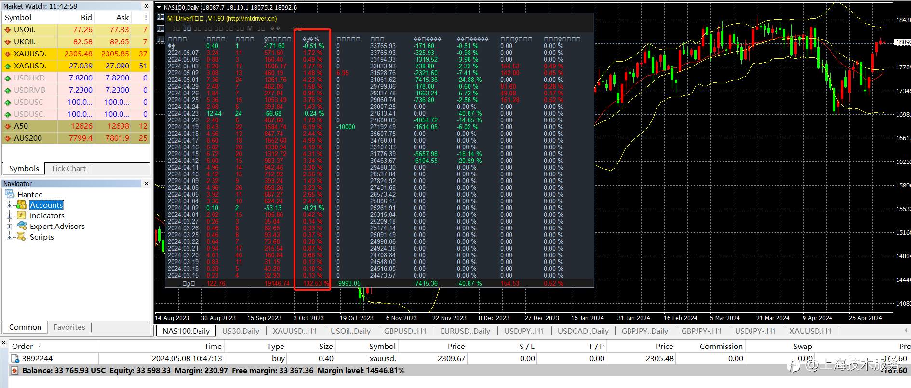
Task: Click the XAGUSD. symbol arrow icon
Action: 8,66
